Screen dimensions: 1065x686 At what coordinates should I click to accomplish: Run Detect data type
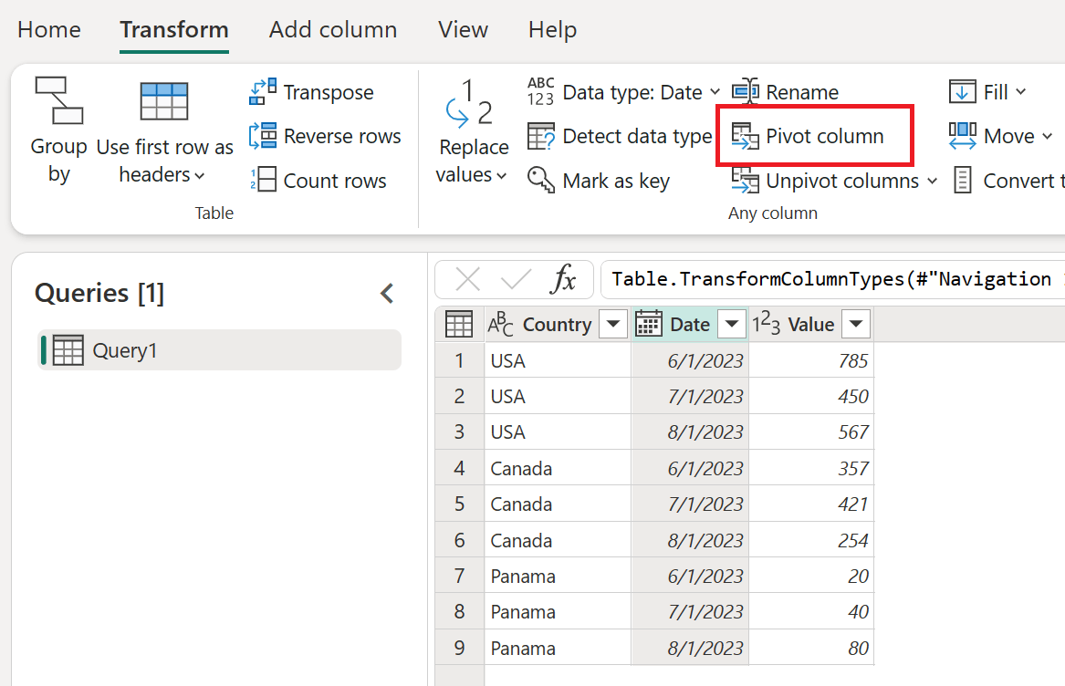coord(620,135)
